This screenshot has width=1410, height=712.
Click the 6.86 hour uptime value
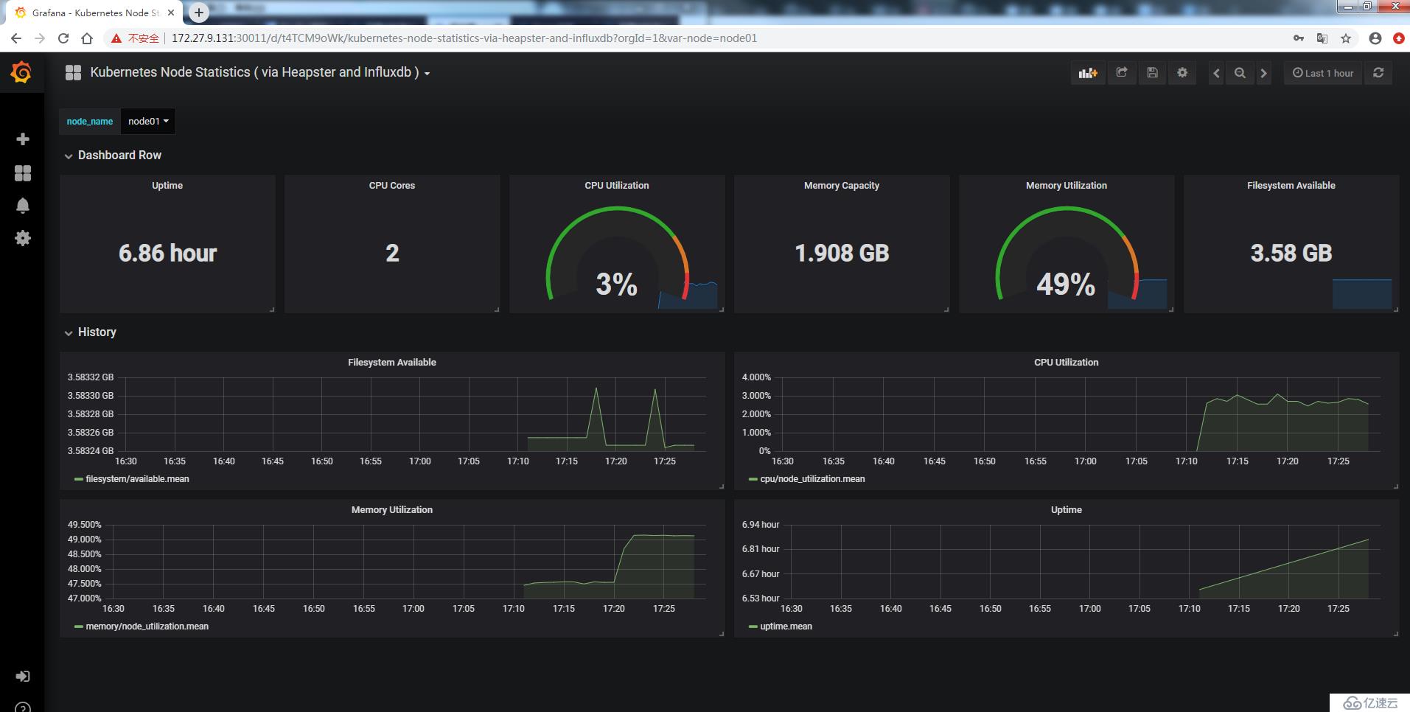(x=168, y=254)
